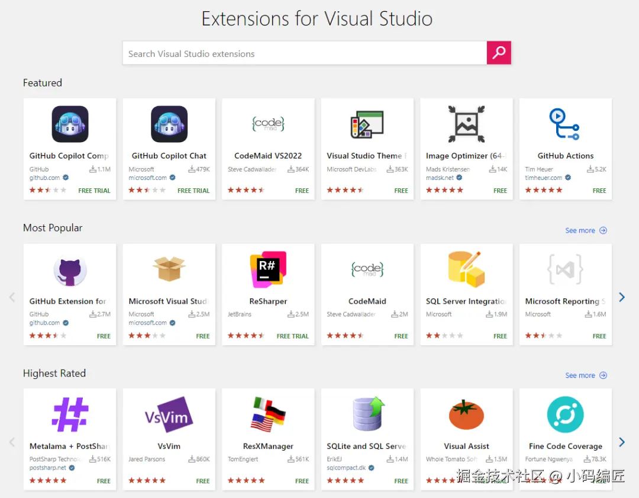Open the GitHub Copilot Chat title

[169, 156]
